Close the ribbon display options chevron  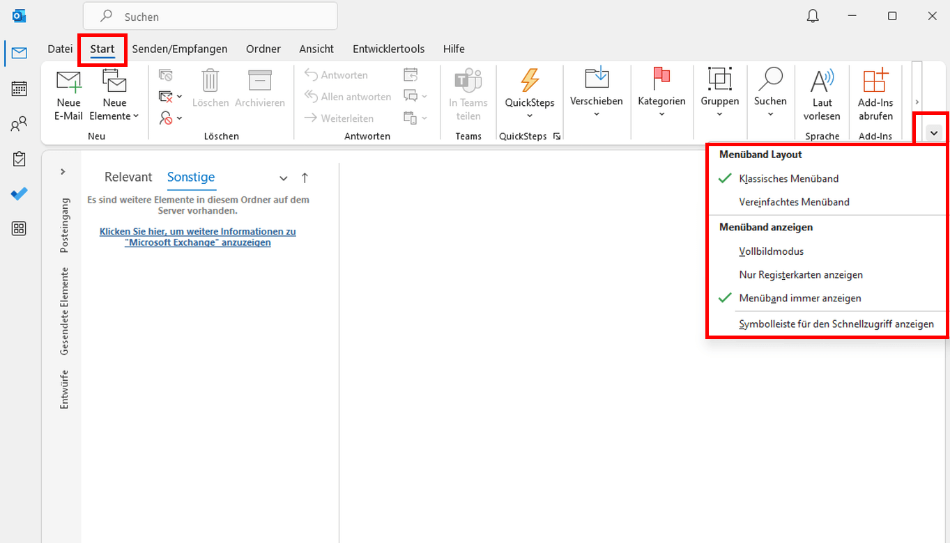tap(934, 132)
